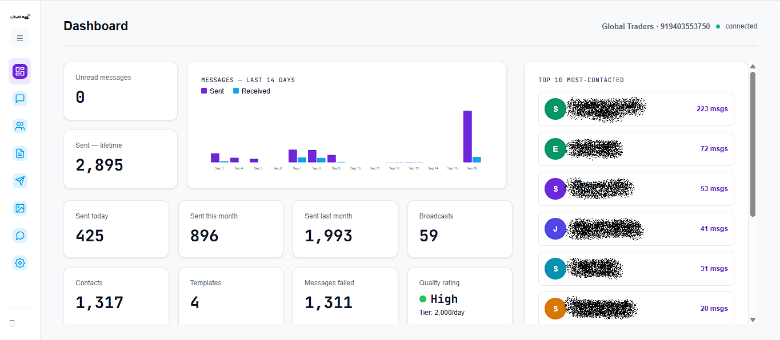Click the Dashboard page heading

pos(95,26)
